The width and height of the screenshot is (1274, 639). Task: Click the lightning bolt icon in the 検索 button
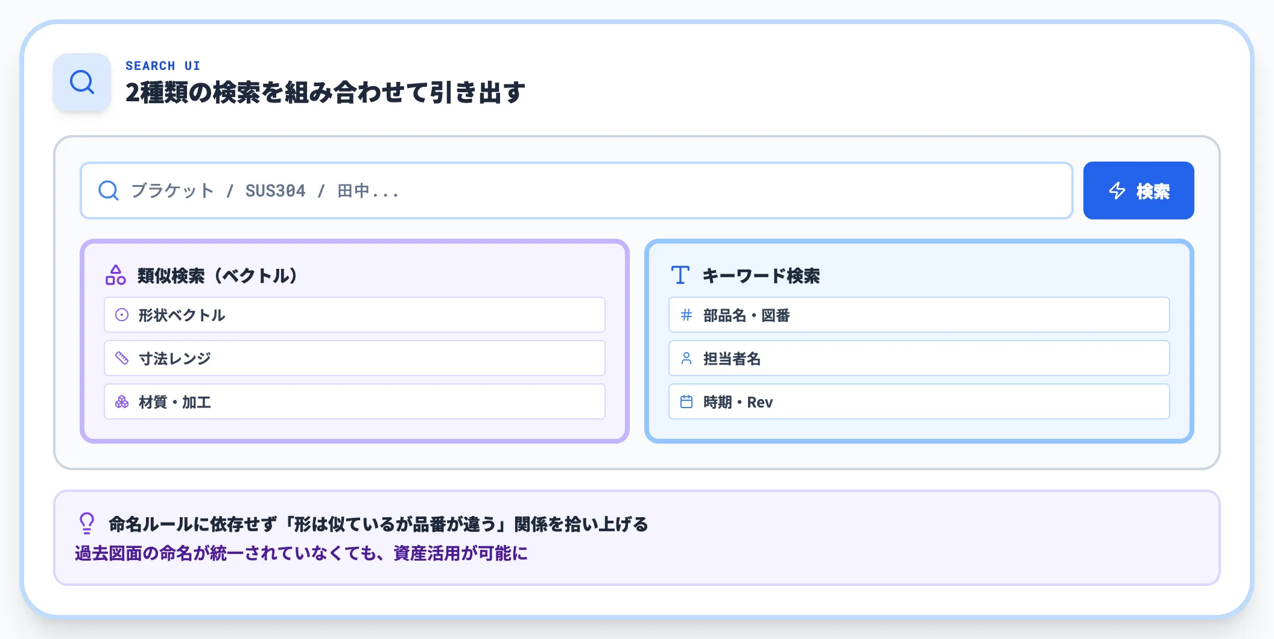[1117, 190]
